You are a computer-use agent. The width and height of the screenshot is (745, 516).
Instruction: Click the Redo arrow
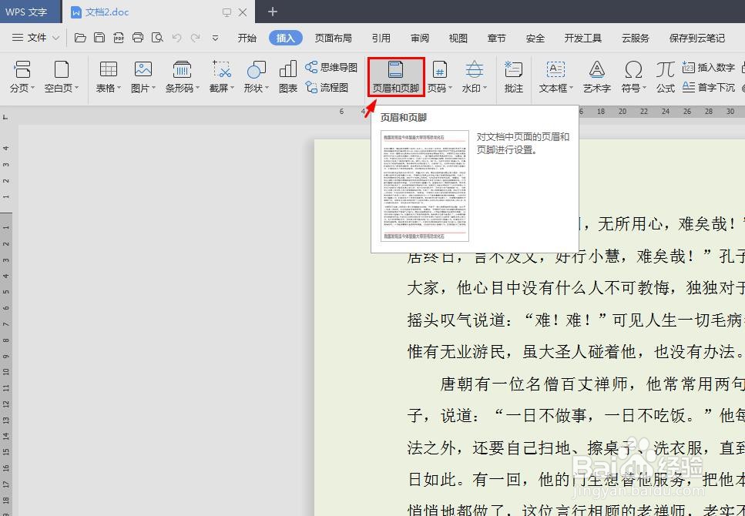pos(195,38)
